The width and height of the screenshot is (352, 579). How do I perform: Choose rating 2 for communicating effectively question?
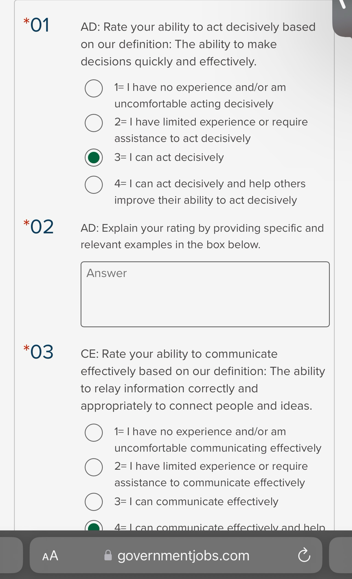tap(93, 468)
